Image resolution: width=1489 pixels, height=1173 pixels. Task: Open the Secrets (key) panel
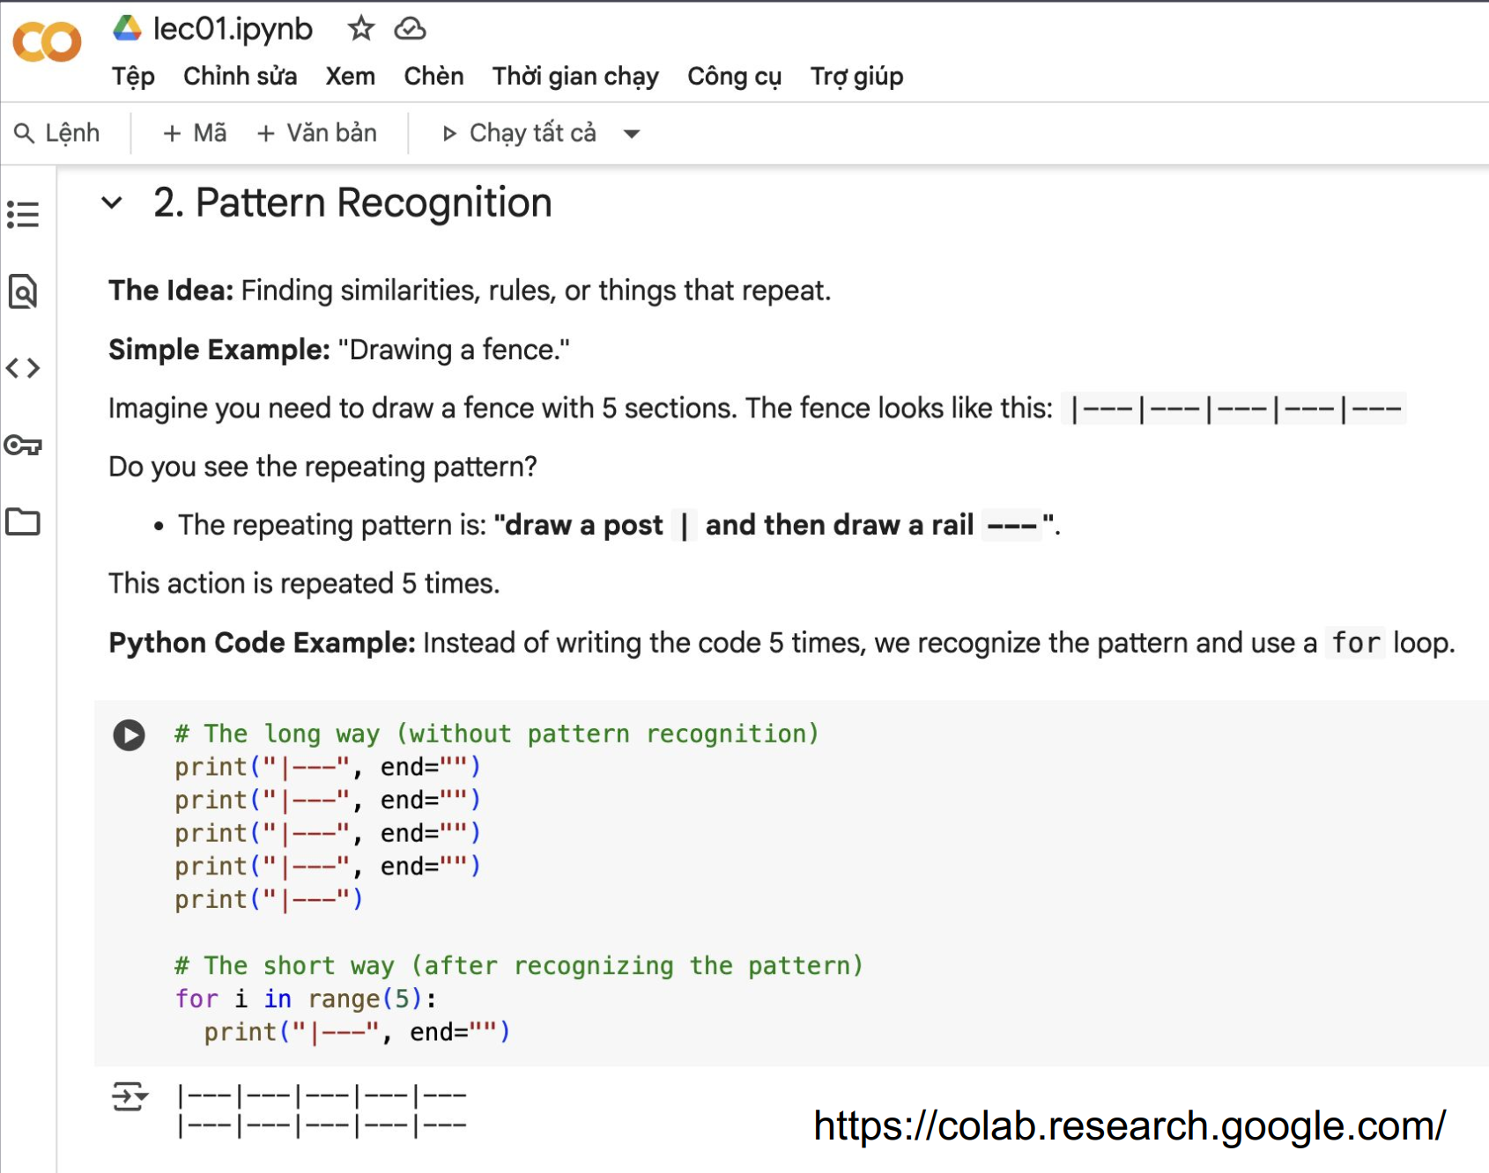tap(24, 446)
